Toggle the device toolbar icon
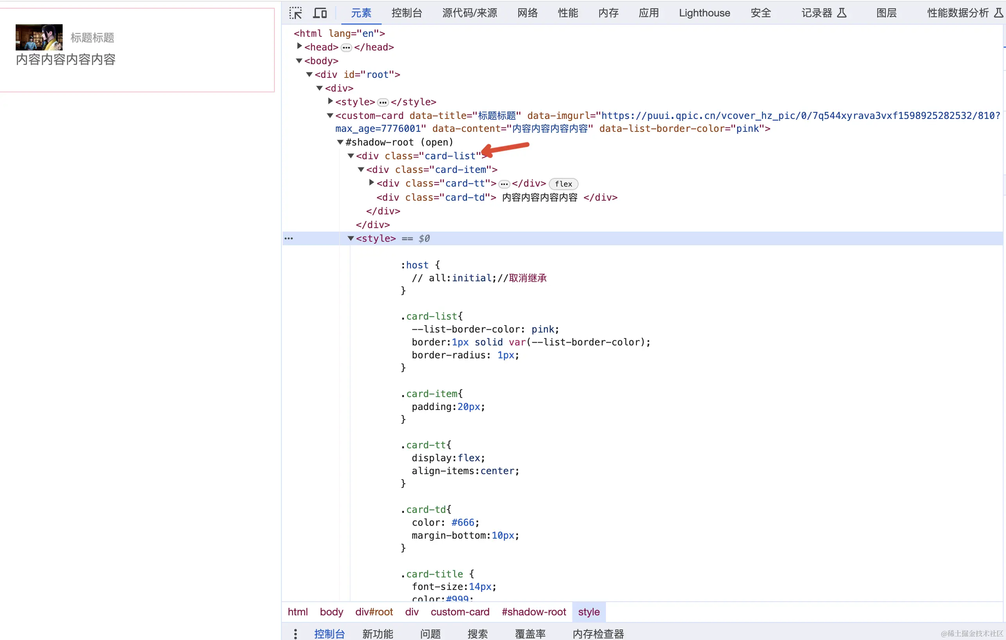Image resolution: width=1006 pixels, height=640 pixels. (319, 13)
